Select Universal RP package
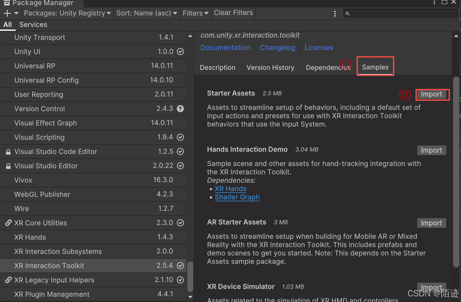The height and width of the screenshot is (302, 461). [93, 66]
